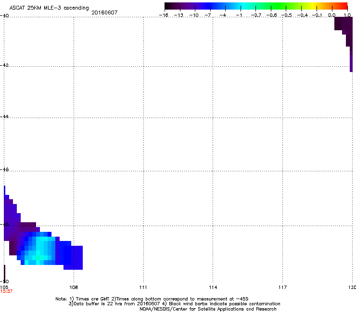Image resolution: width=356 pixels, height=312 pixels.
Task: Click the color bar label 1.0
Action: pyautogui.click(x=347, y=15)
